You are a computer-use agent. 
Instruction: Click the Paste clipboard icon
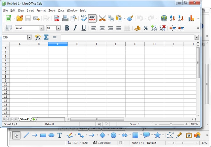pyautogui.click(x=119, y=18)
